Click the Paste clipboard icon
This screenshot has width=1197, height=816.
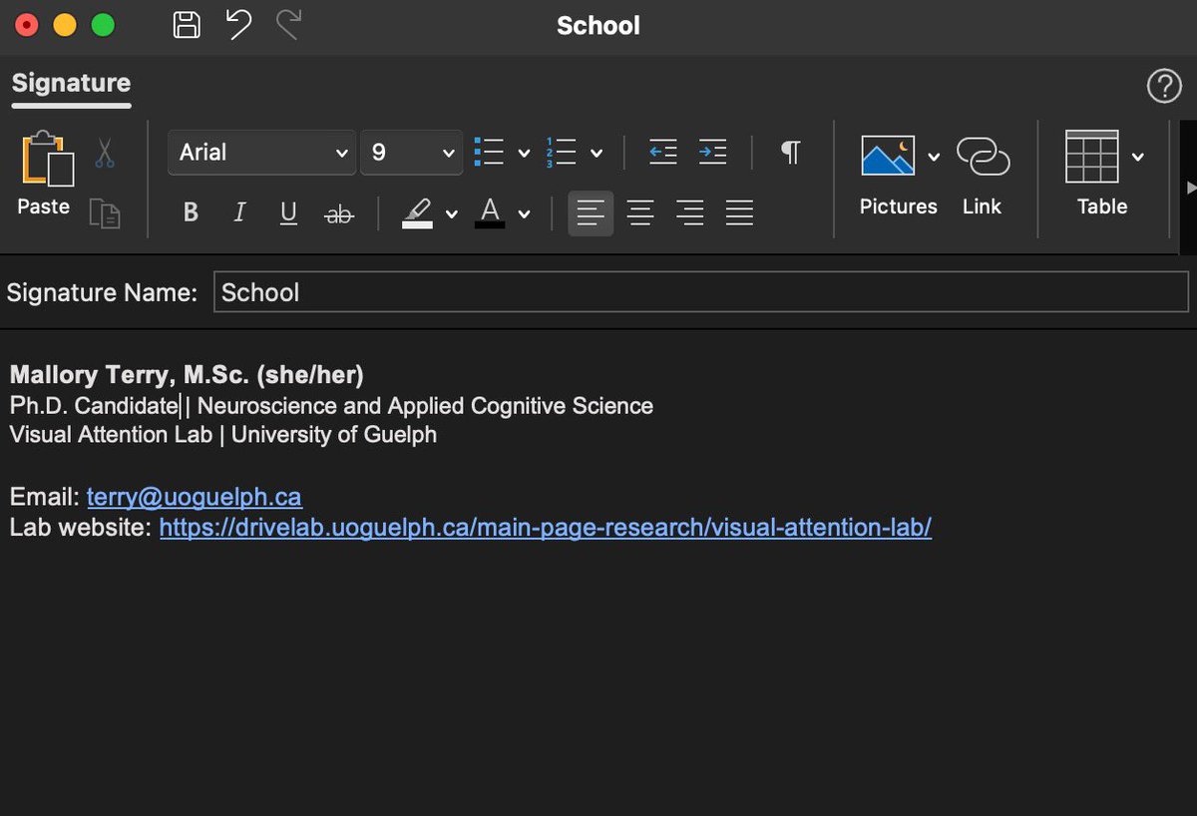click(46, 160)
